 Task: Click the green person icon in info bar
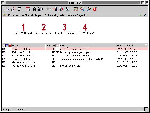click(141, 15)
